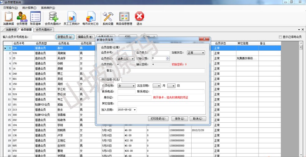The width and height of the screenshot is (306, 157).
Task: Click the 会员姓名 input in dialog
Action: 161,53
